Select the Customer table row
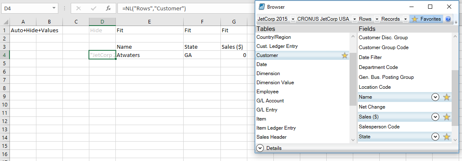Image resolution: width=462 pixels, height=161 pixels. [x=303, y=55]
